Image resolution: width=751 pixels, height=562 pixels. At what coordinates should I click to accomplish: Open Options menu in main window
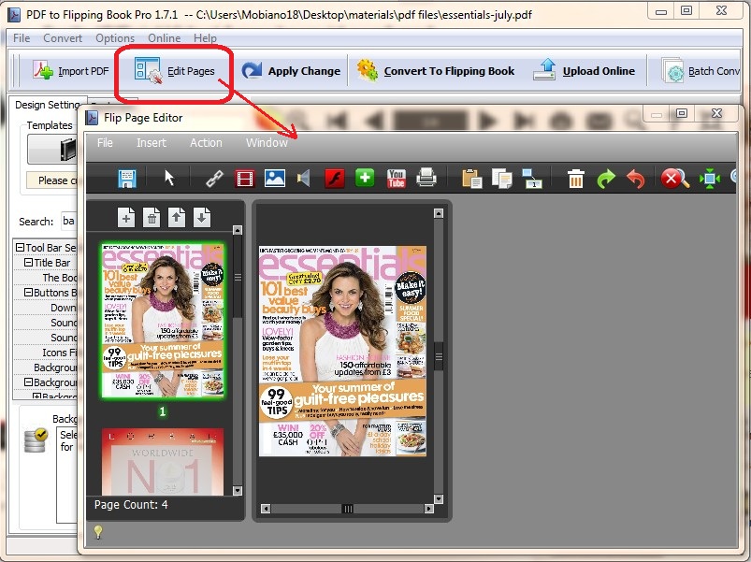115,38
